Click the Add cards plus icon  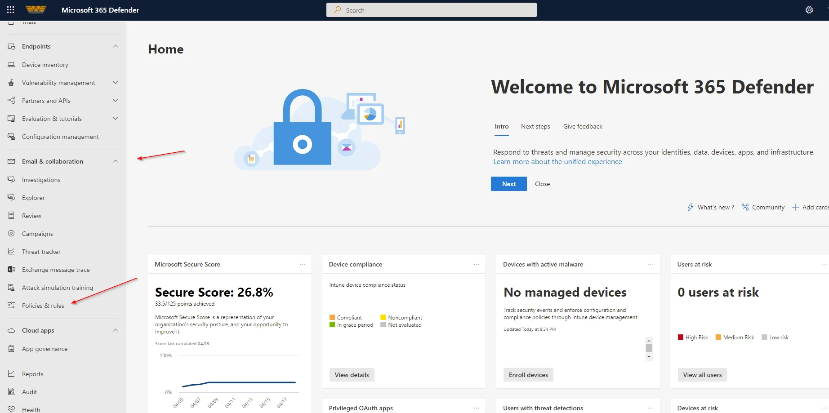click(x=795, y=207)
